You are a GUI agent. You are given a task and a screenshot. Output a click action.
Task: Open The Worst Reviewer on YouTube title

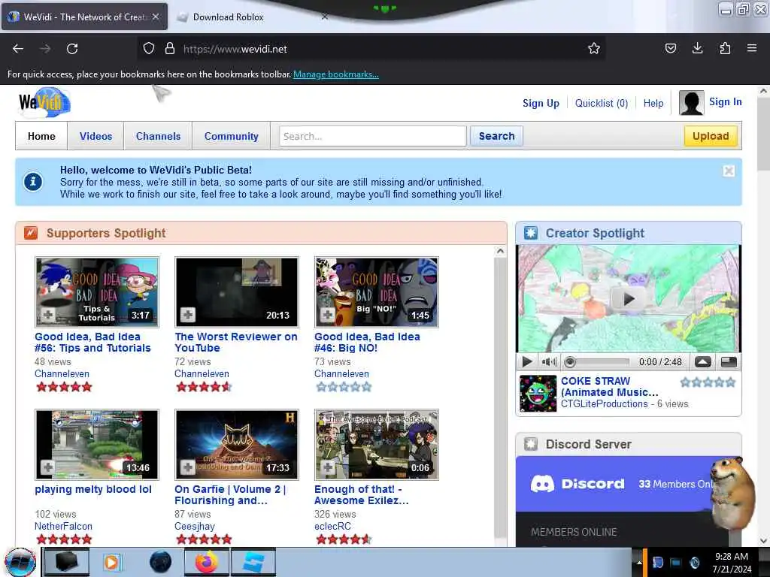(235, 342)
